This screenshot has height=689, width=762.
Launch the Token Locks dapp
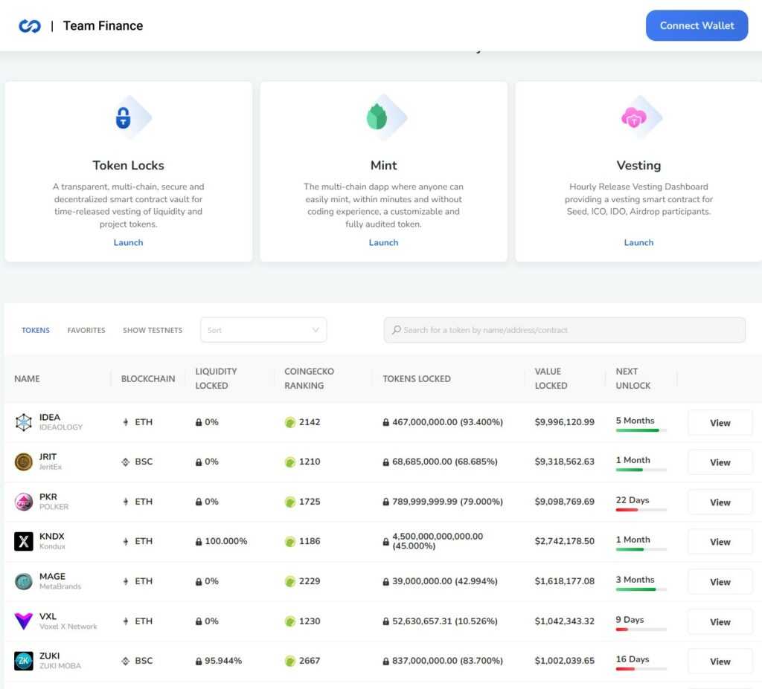click(128, 242)
